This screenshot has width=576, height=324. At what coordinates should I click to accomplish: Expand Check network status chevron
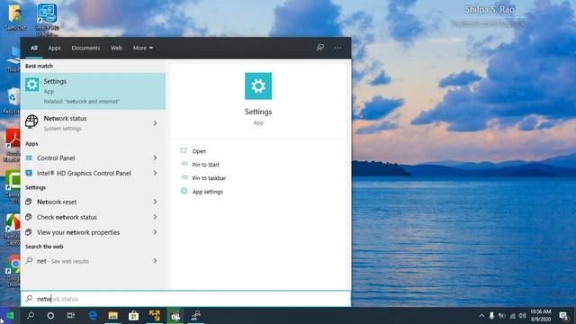[x=156, y=217]
